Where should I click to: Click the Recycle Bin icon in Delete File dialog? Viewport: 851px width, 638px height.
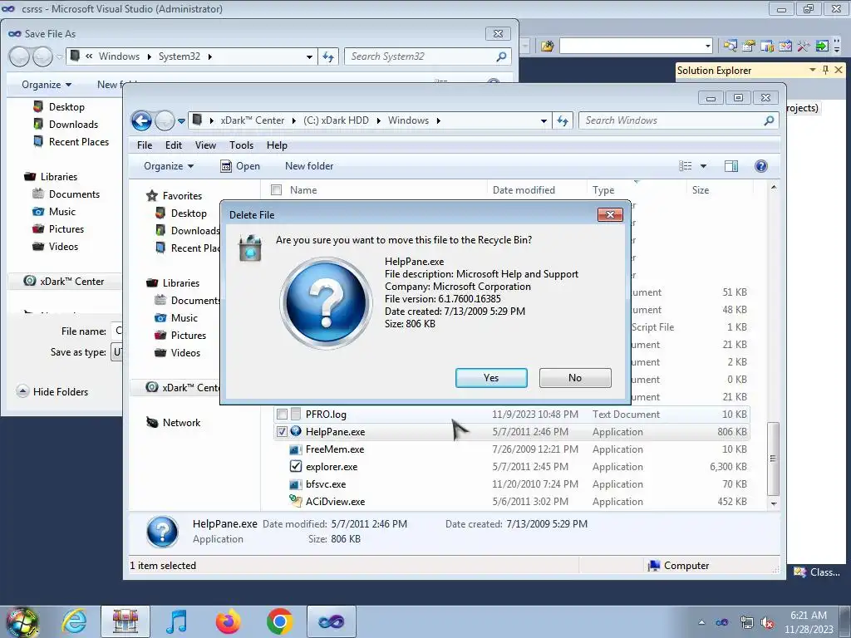(250, 248)
